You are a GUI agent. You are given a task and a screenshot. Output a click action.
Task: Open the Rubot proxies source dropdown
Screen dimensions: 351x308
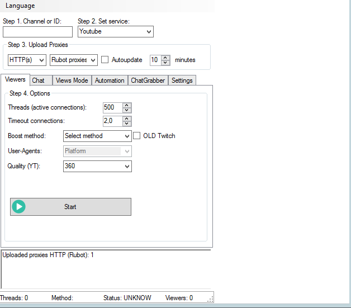(x=74, y=60)
